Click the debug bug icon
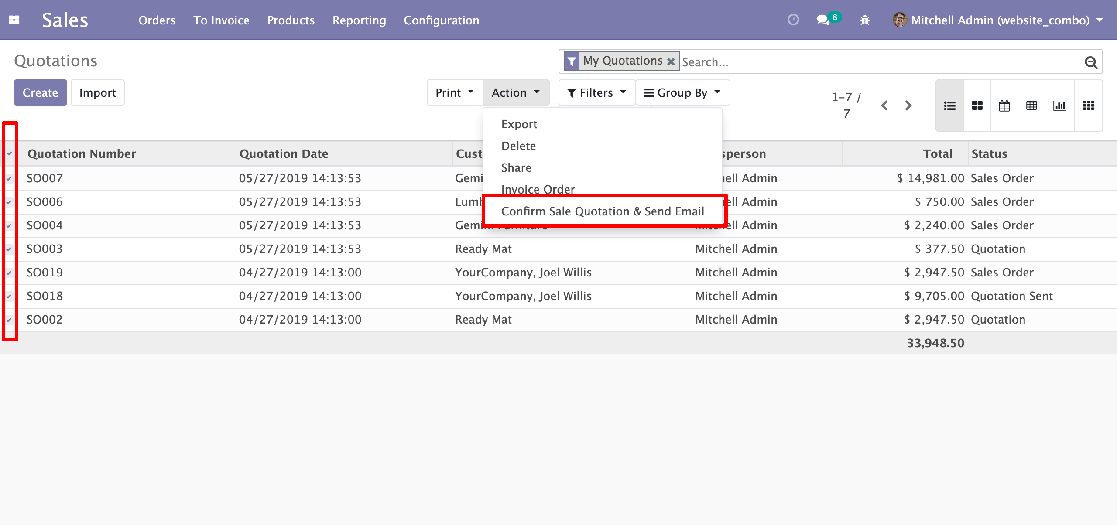The height and width of the screenshot is (525, 1117). (x=864, y=20)
